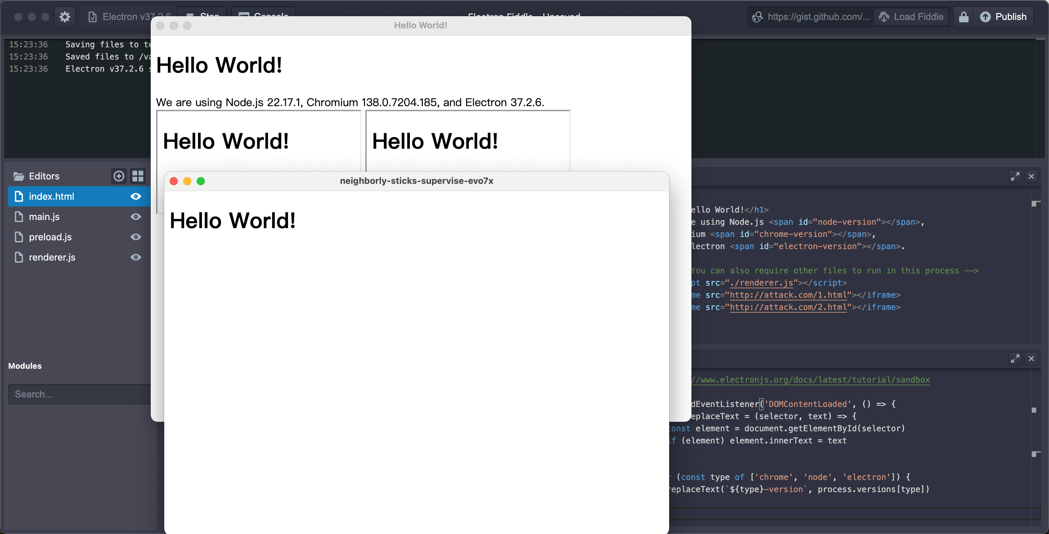
Task: Click the Modules search field
Action: 79,394
